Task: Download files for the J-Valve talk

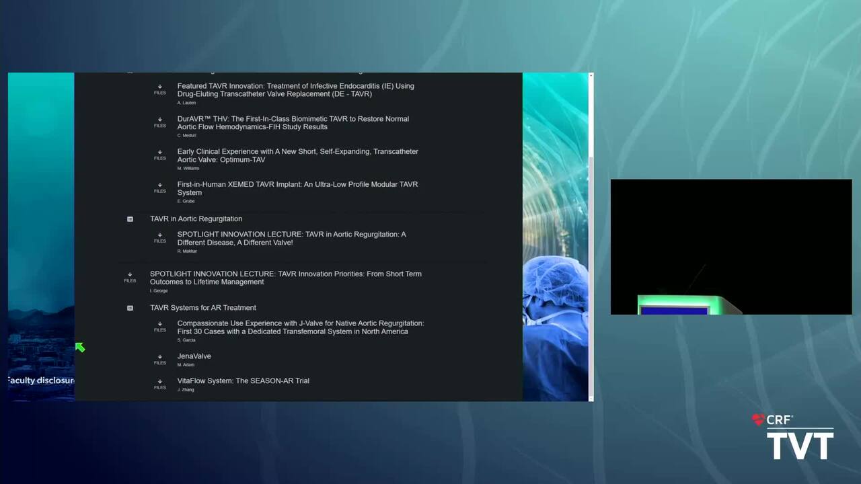Action: pos(159,327)
